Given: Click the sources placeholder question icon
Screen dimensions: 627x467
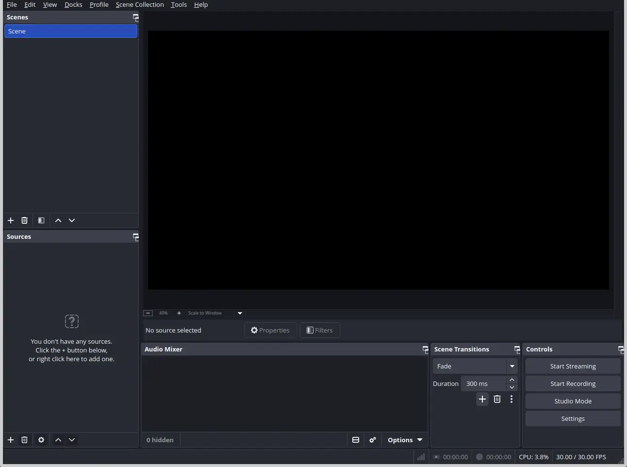Looking at the screenshot, I should coord(72,321).
